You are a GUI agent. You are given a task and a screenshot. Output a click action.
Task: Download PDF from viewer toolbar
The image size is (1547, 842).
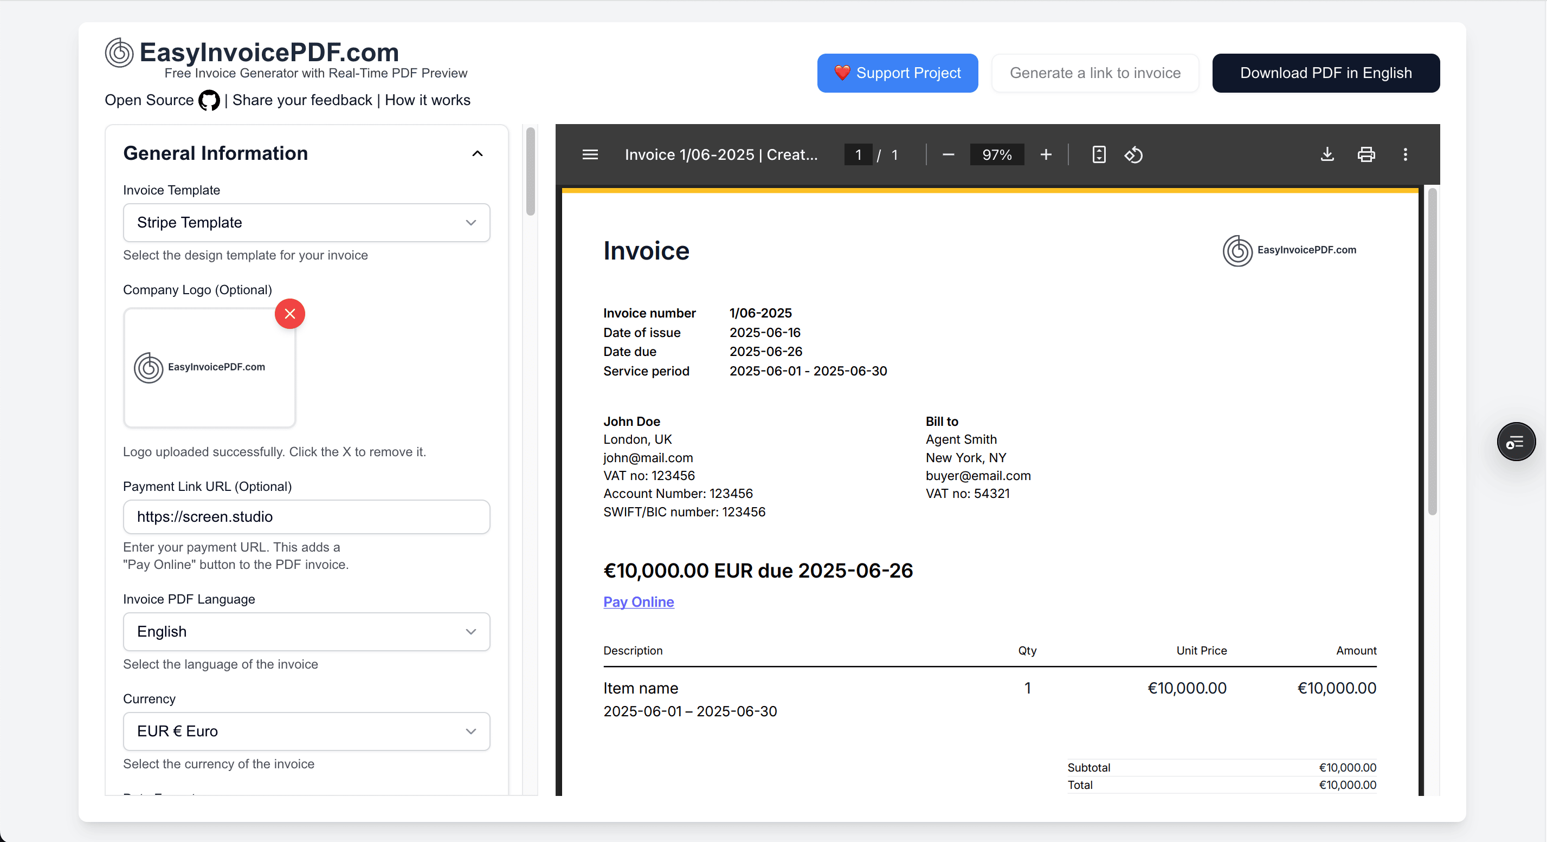tap(1327, 155)
